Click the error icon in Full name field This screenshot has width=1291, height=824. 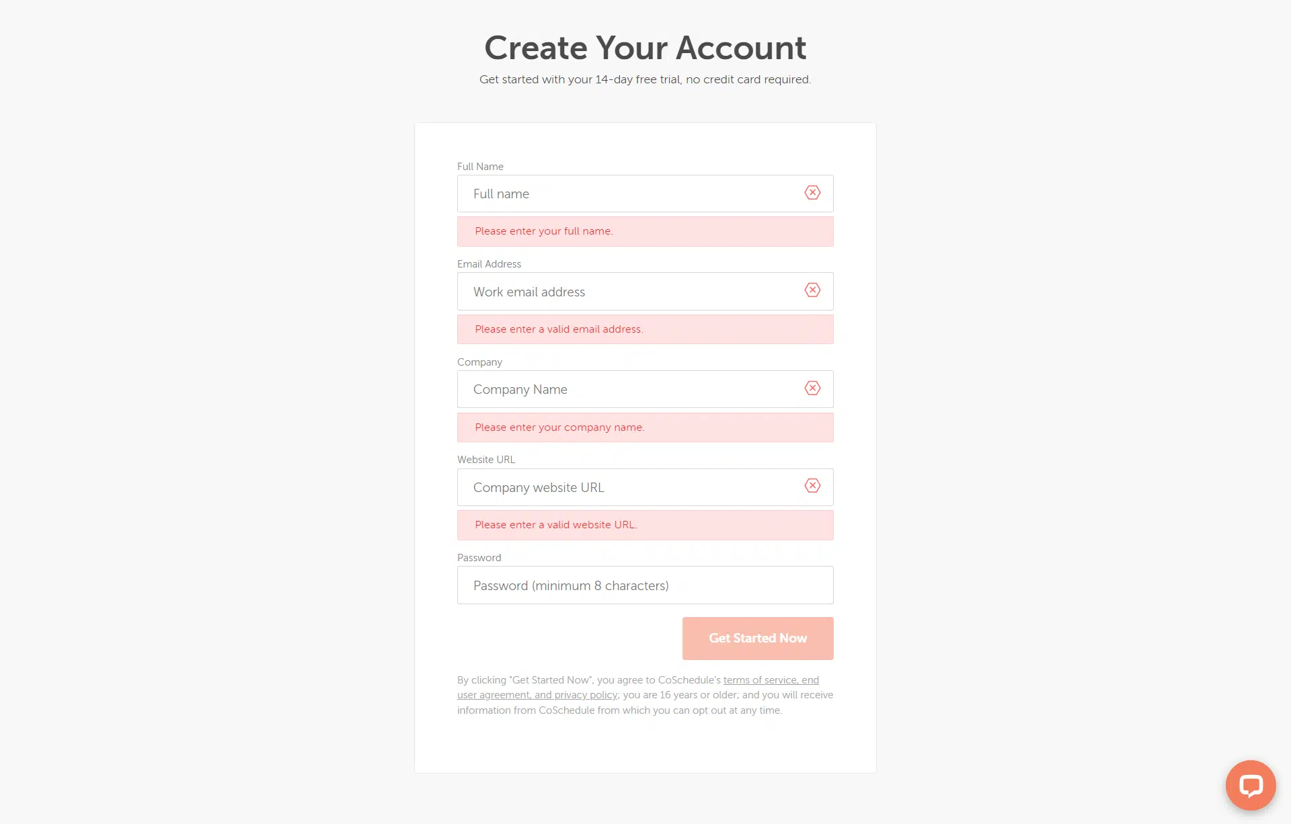(812, 193)
